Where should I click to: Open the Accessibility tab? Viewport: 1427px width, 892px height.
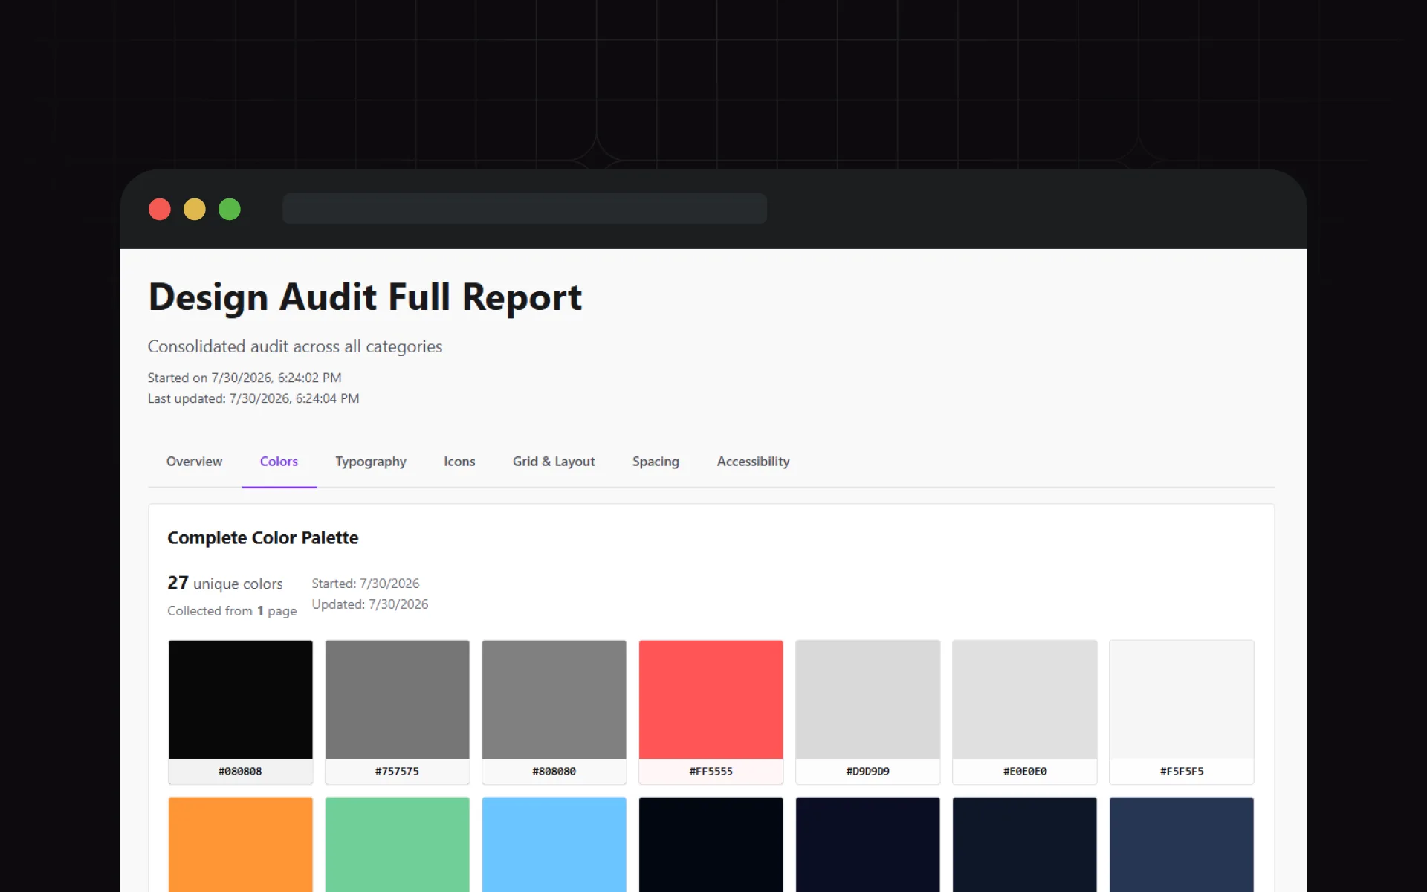tap(753, 462)
